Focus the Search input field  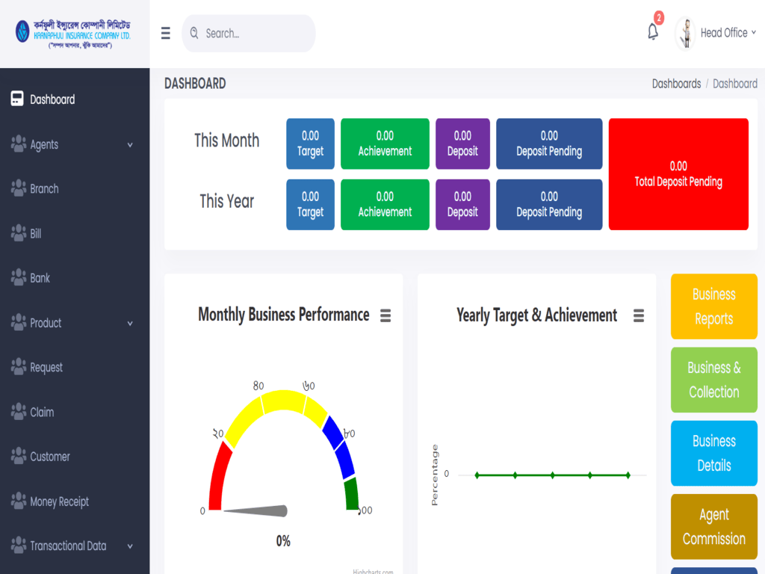point(254,33)
